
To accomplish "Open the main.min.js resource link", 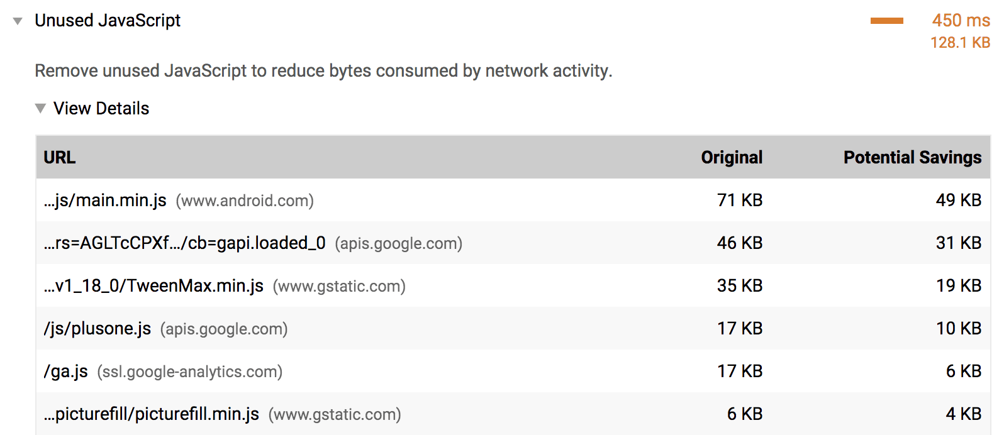I will 104,200.
